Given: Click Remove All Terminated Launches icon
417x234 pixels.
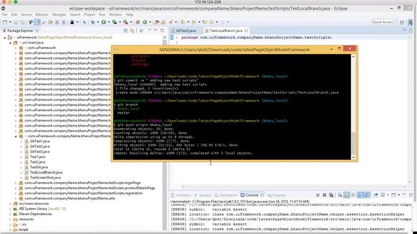Looking at the screenshot, I should [331, 195].
